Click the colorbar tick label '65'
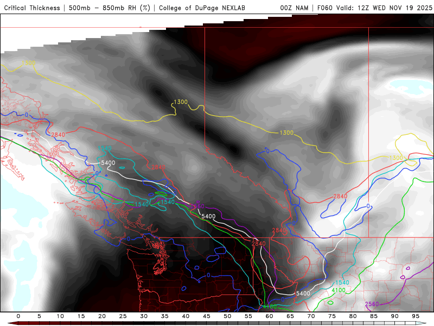The width and height of the screenshot is (434, 326). pos(290,316)
